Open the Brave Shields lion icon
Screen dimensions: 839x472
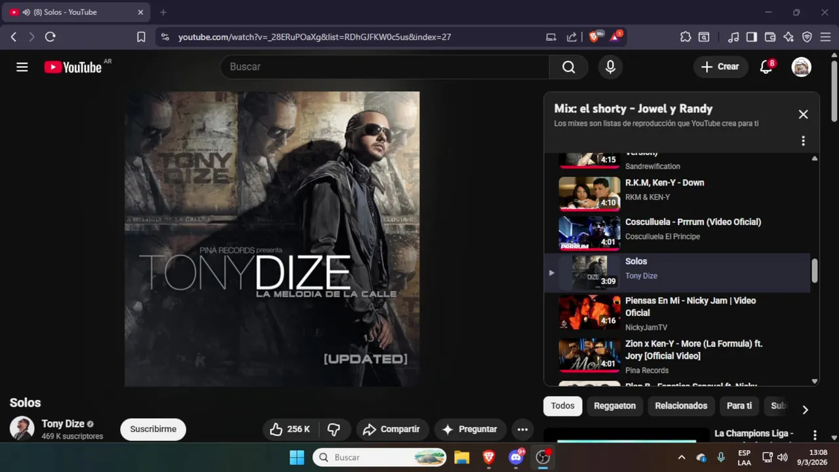click(x=595, y=37)
